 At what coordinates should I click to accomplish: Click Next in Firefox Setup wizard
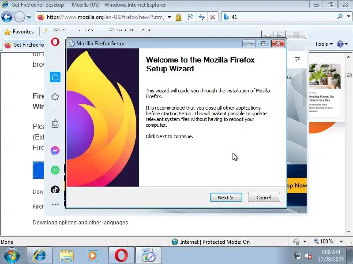click(x=226, y=198)
